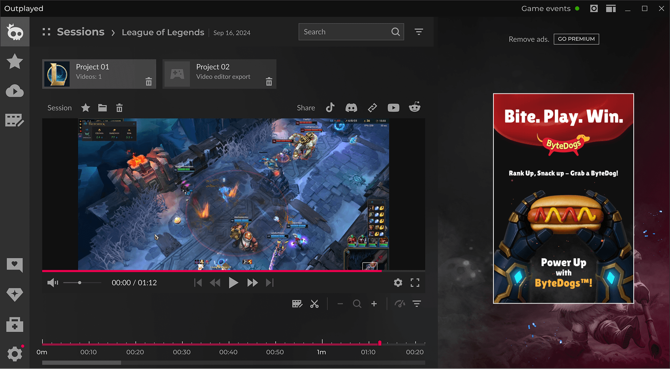Rewind the video
This screenshot has width=670, height=369.
click(x=215, y=283)
